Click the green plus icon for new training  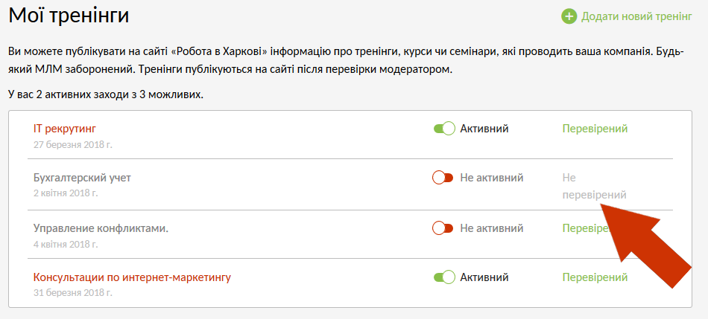[569, 16]
